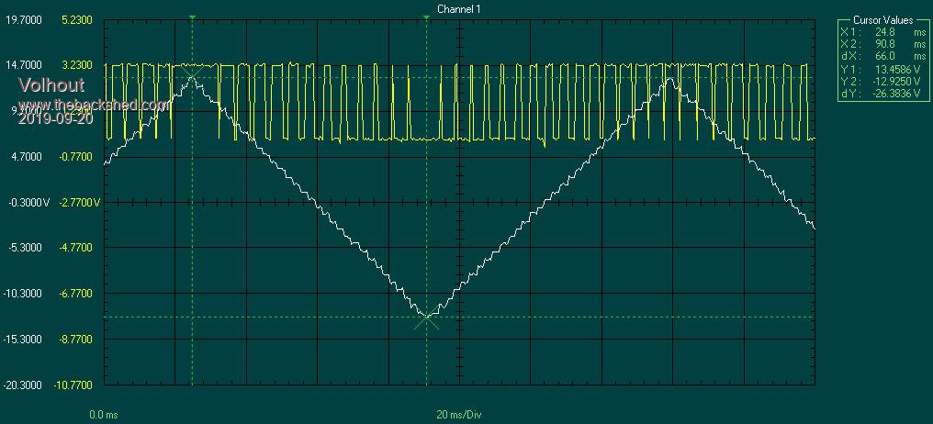This screenshot has height=424, width=933.
Task: Select the X1 24.8 ms readout
Action: [882, 31]
